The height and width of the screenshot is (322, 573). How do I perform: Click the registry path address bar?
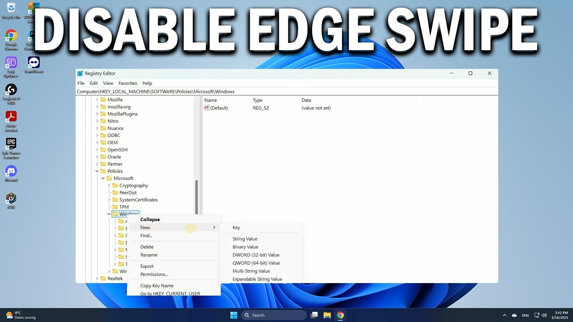click(x=286, y=91)
